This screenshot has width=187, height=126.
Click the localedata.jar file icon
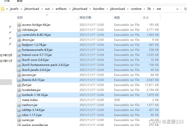pyautogui.click(x=19, y=90)
